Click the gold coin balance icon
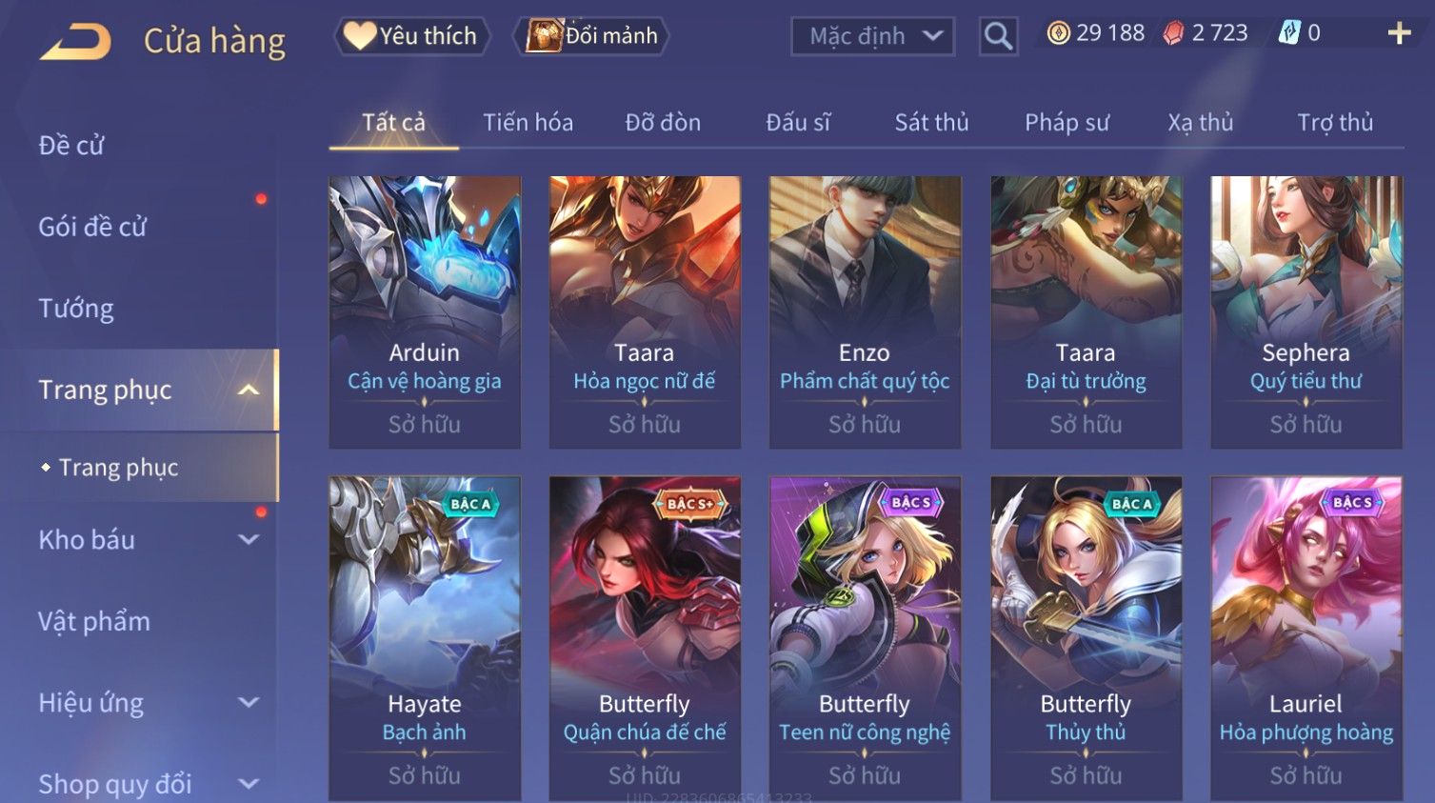1435x803 pixels. (x=1058, y=33)
